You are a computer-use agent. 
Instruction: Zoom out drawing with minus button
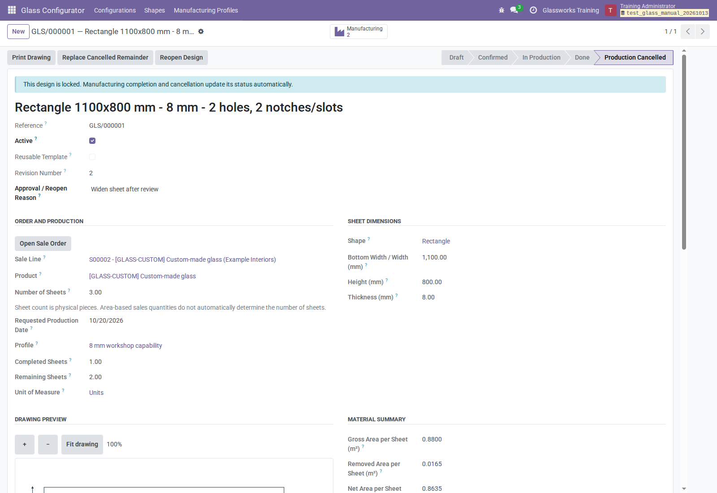(48, 445)
